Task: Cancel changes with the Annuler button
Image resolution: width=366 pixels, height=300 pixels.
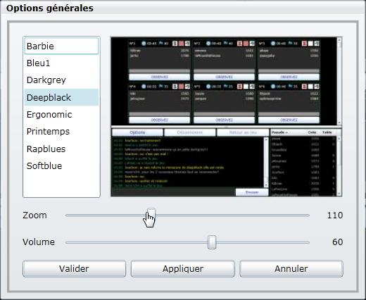Action: (291, 269)
